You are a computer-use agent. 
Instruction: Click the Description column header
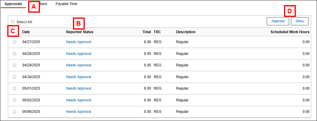186,32
